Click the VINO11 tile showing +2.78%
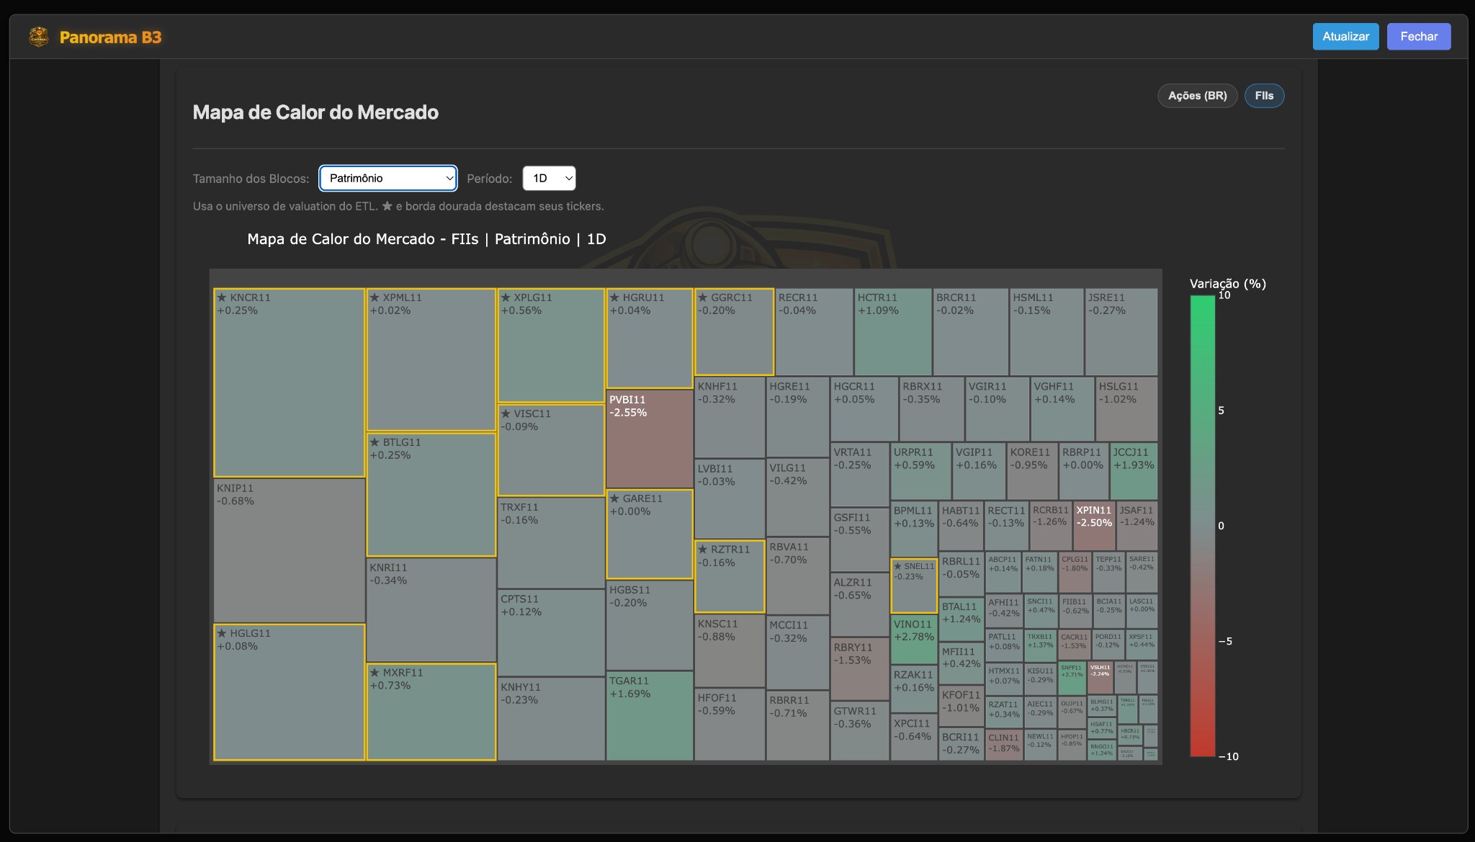The image size is (1475, 842). [913, 641]
